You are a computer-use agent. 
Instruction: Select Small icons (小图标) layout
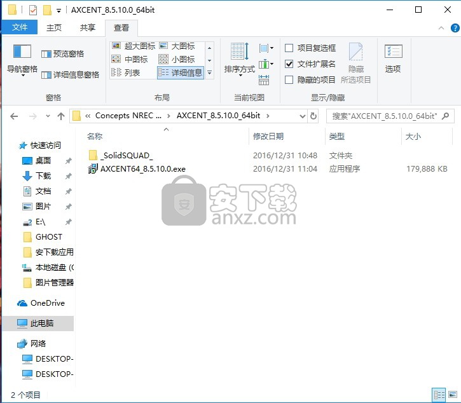tap(177, 59)
